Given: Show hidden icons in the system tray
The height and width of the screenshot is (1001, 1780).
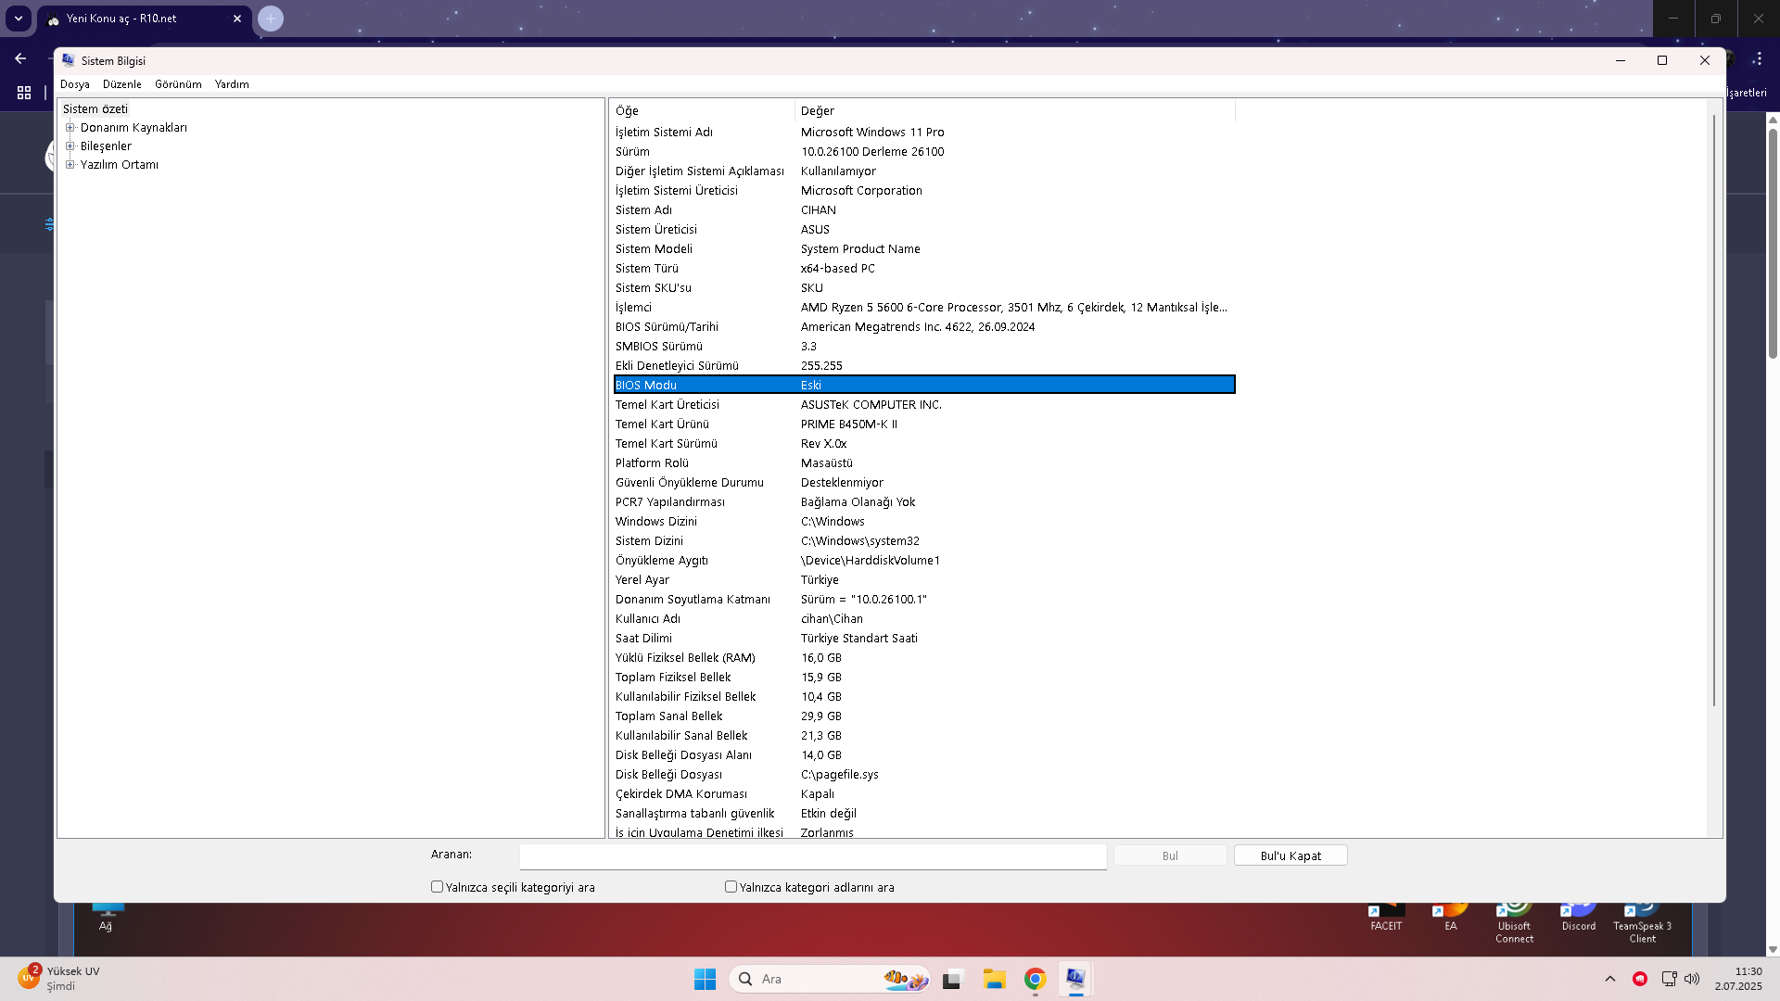Looking at the screenshot, I should coord(1610,979).
